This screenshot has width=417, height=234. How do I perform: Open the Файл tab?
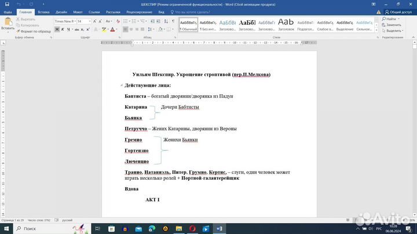(8, 12)
